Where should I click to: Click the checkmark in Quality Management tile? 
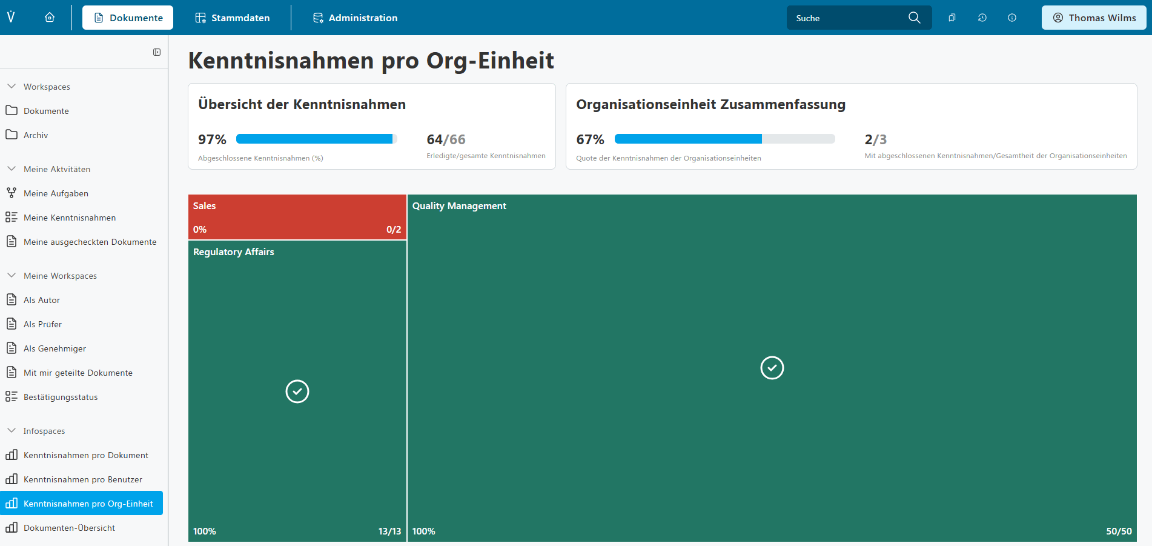pos(772,368)
